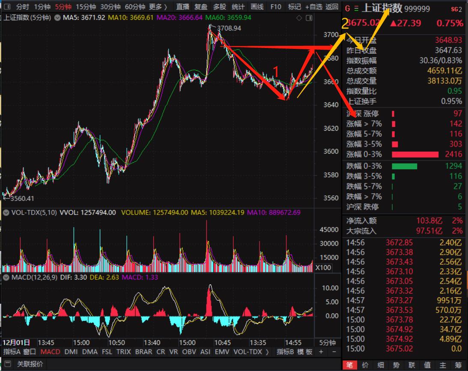Screen dimensions: 468x371
Task: Open the F10 company info
Action: click(276, 6)
